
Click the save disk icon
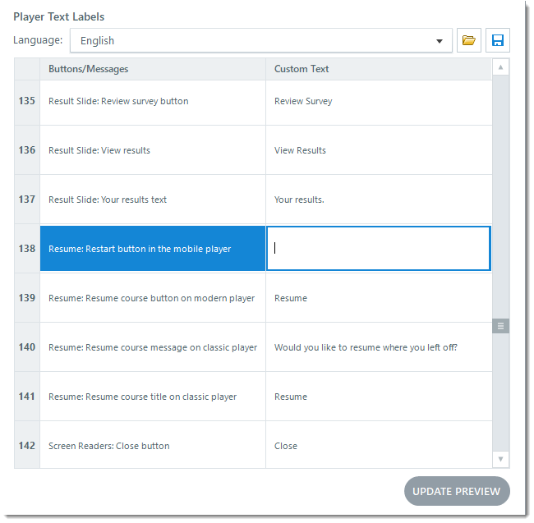pos(497,40)
